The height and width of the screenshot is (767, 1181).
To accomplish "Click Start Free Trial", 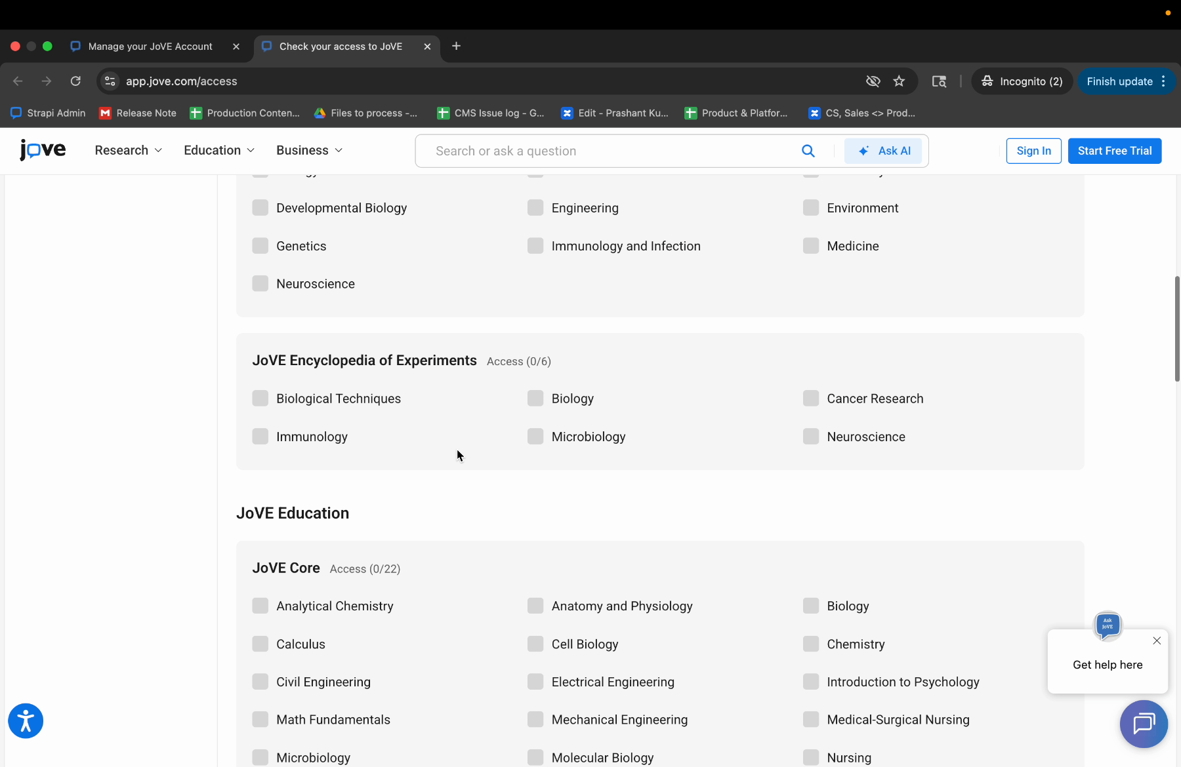I will tap(1114, 151).
